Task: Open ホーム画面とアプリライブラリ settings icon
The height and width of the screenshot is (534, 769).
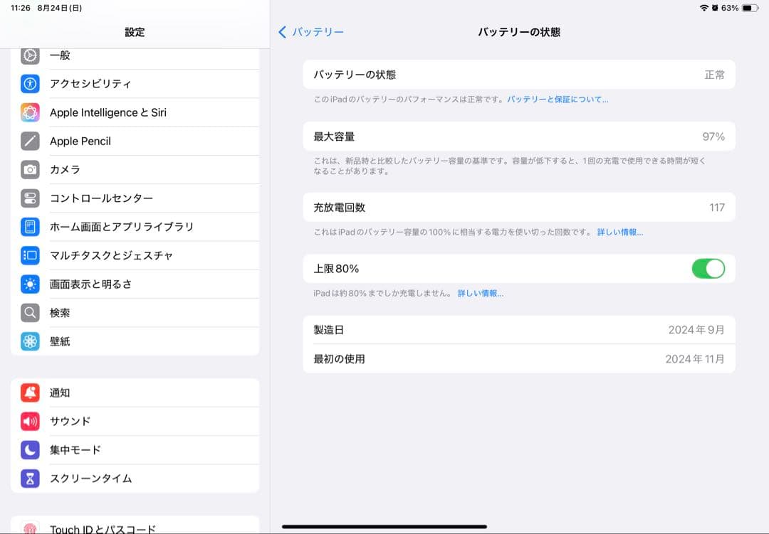Action: pyautogui.click(x=29, y=226)
